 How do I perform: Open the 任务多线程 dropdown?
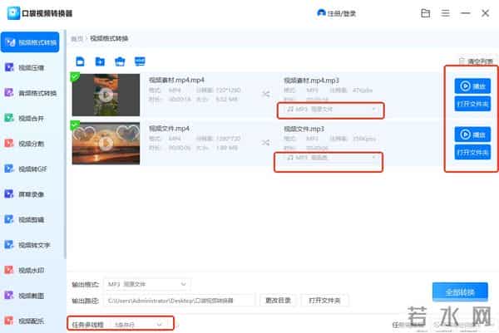138,325
